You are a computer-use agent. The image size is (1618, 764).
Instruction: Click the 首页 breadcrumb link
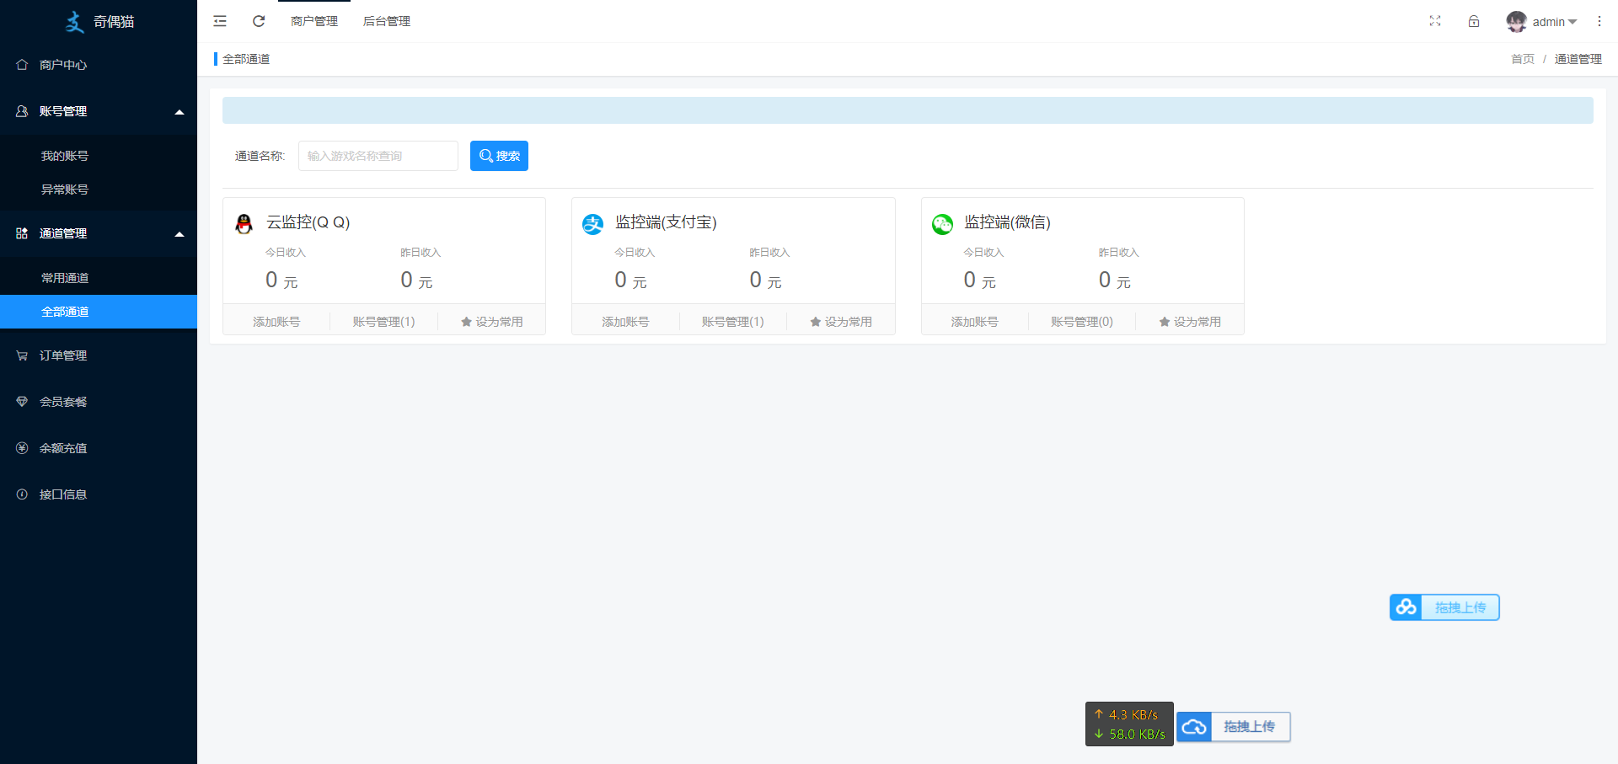[x=1523, y=59]
